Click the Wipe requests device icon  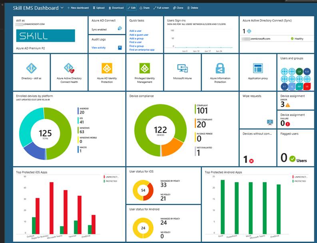[x=269, y=122]
